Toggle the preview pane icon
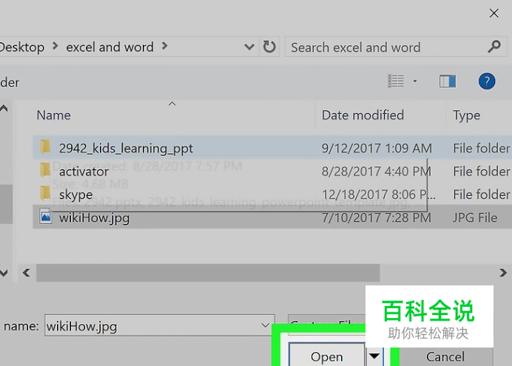Viewport: 512px width, 366px height. click(448, 81)
